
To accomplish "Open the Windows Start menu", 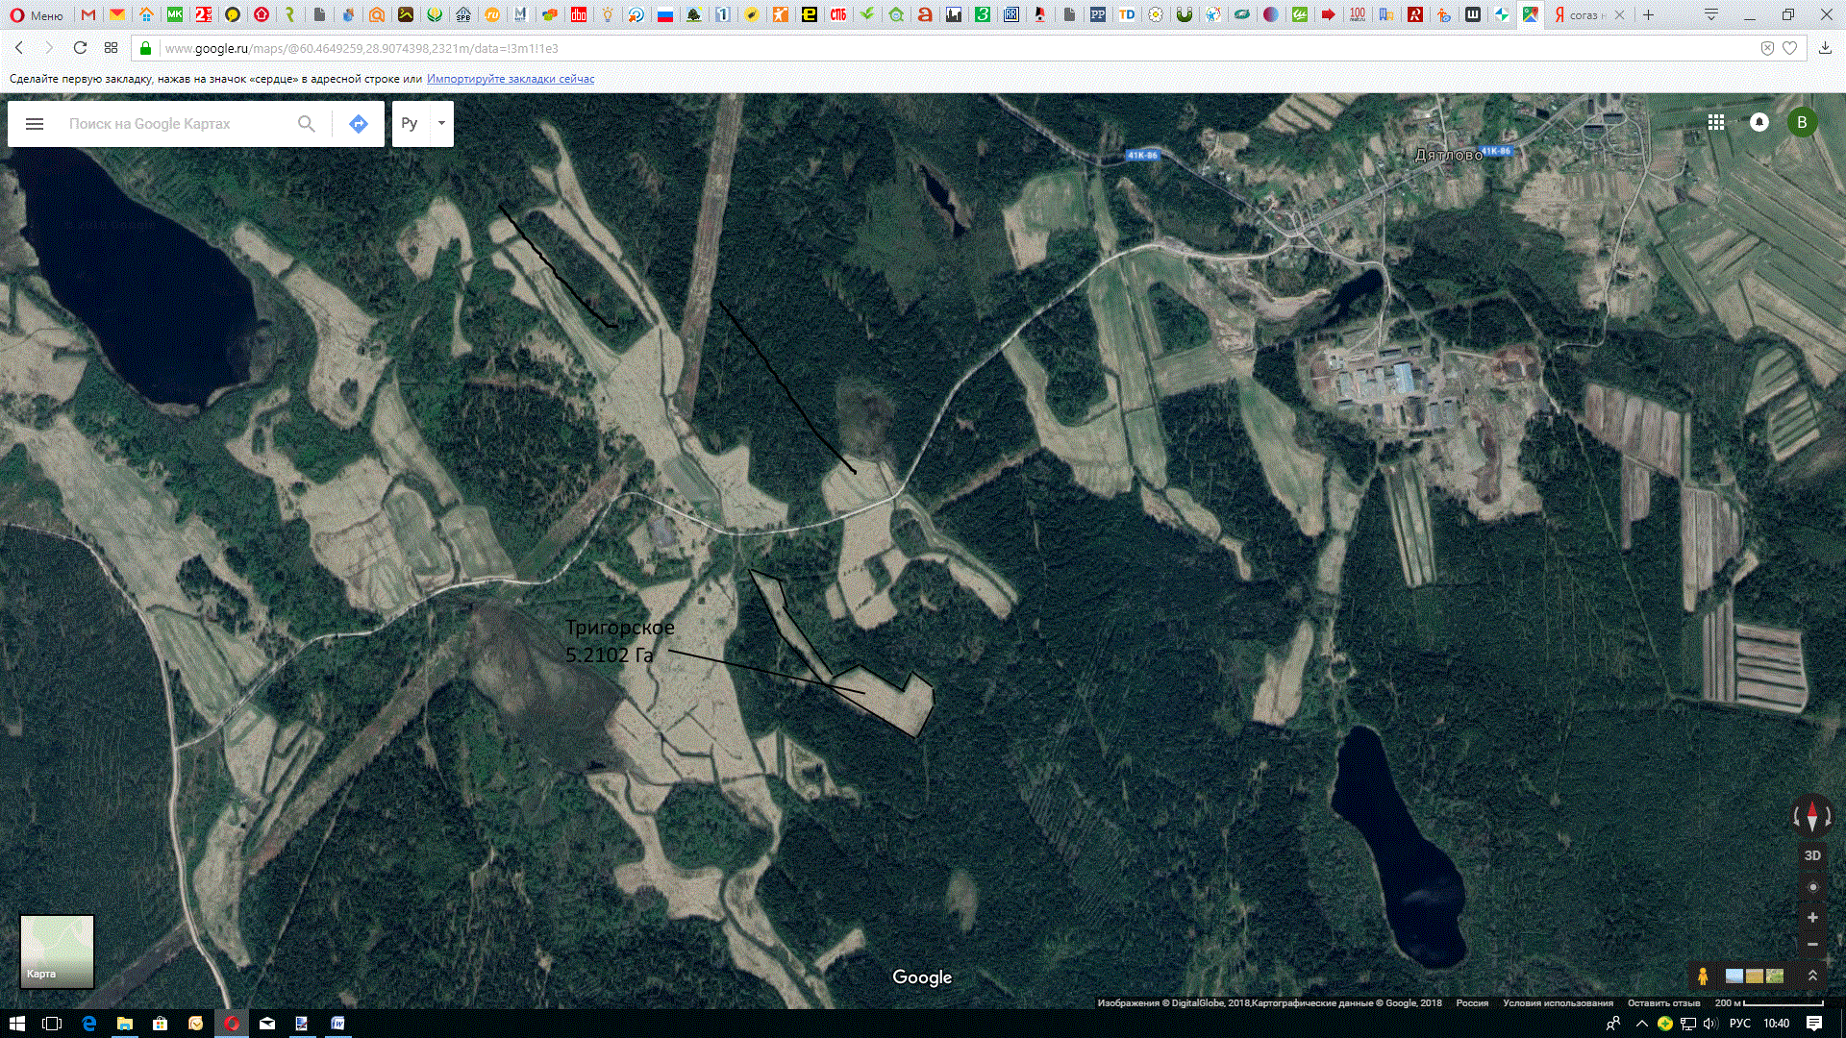I will 17,1024.
